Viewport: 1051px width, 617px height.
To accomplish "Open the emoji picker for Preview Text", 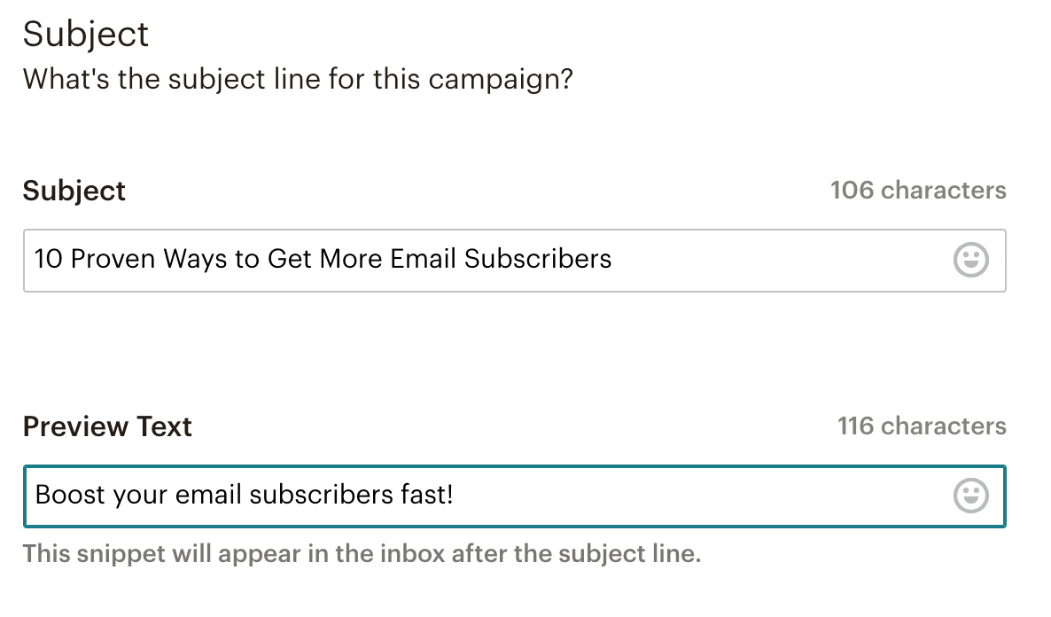I will click(x=970, y=496).
